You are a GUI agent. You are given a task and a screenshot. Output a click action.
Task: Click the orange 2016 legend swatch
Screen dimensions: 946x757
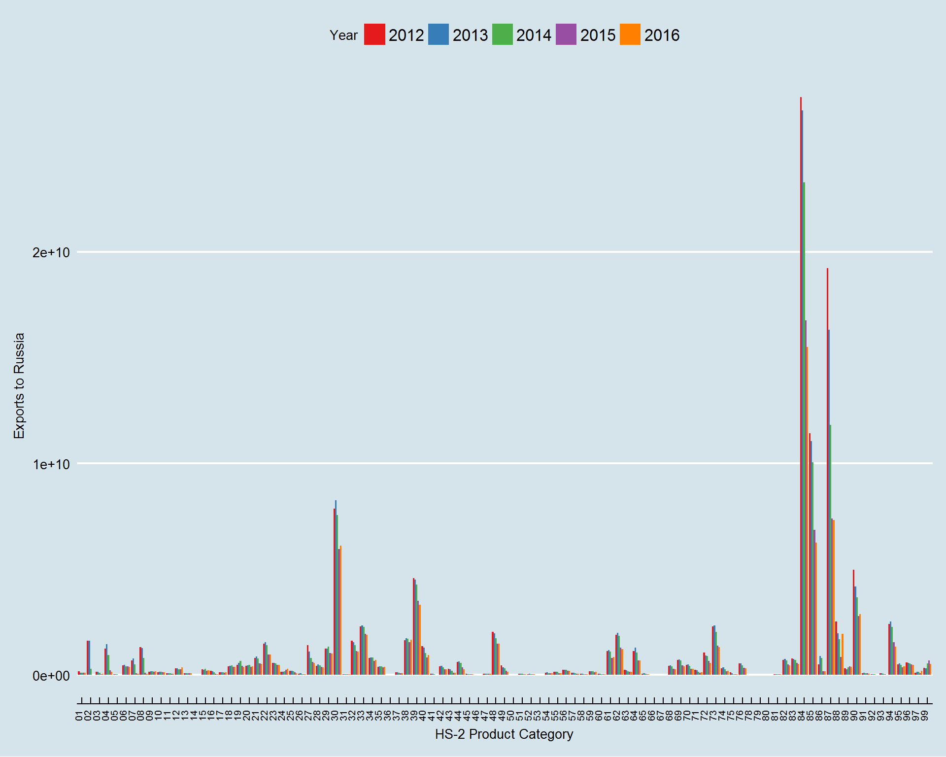(x=630, y=34)
